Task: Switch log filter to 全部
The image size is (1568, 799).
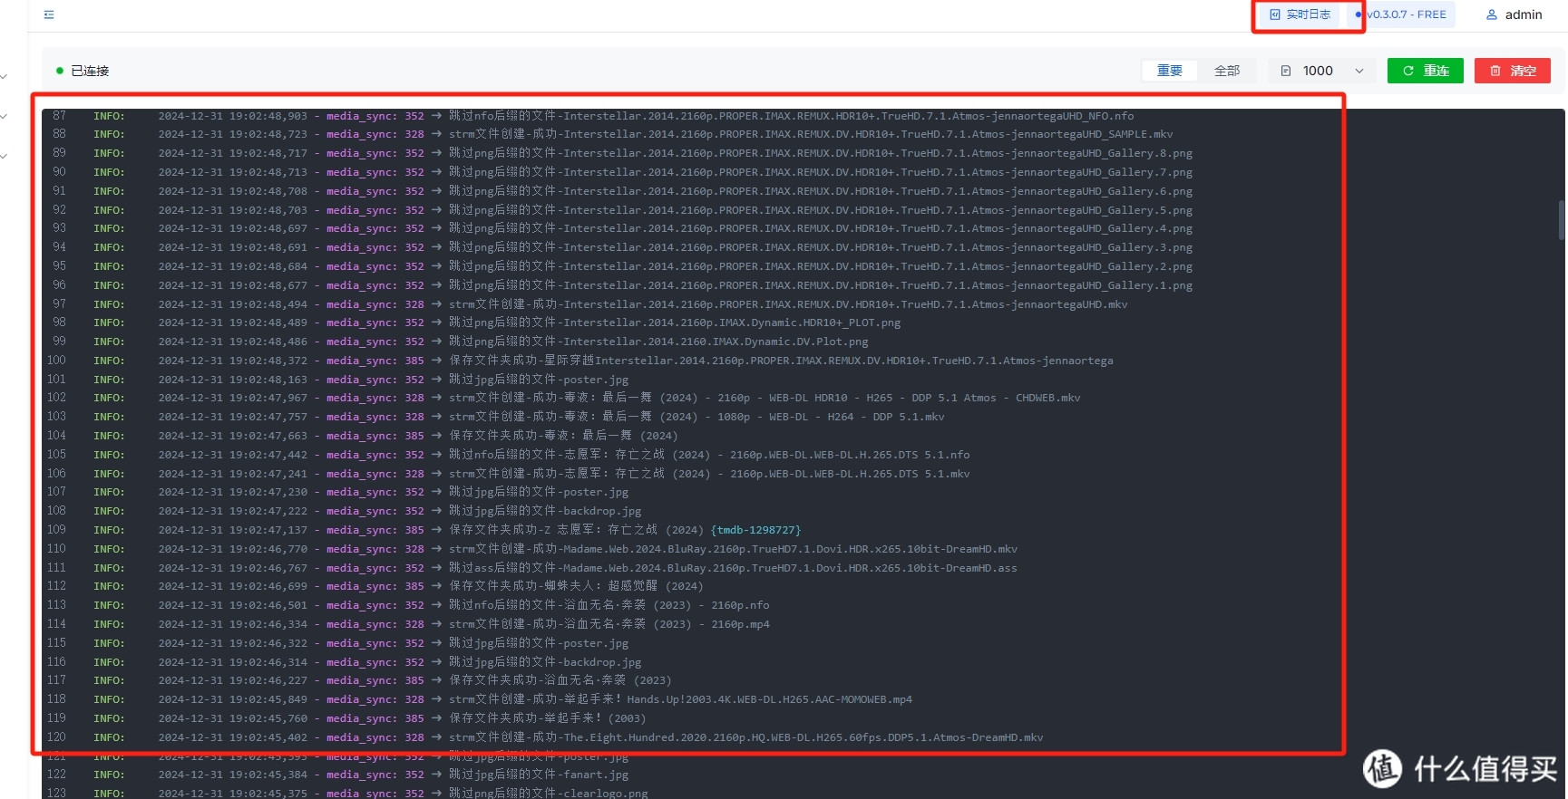Action: 1226,71
